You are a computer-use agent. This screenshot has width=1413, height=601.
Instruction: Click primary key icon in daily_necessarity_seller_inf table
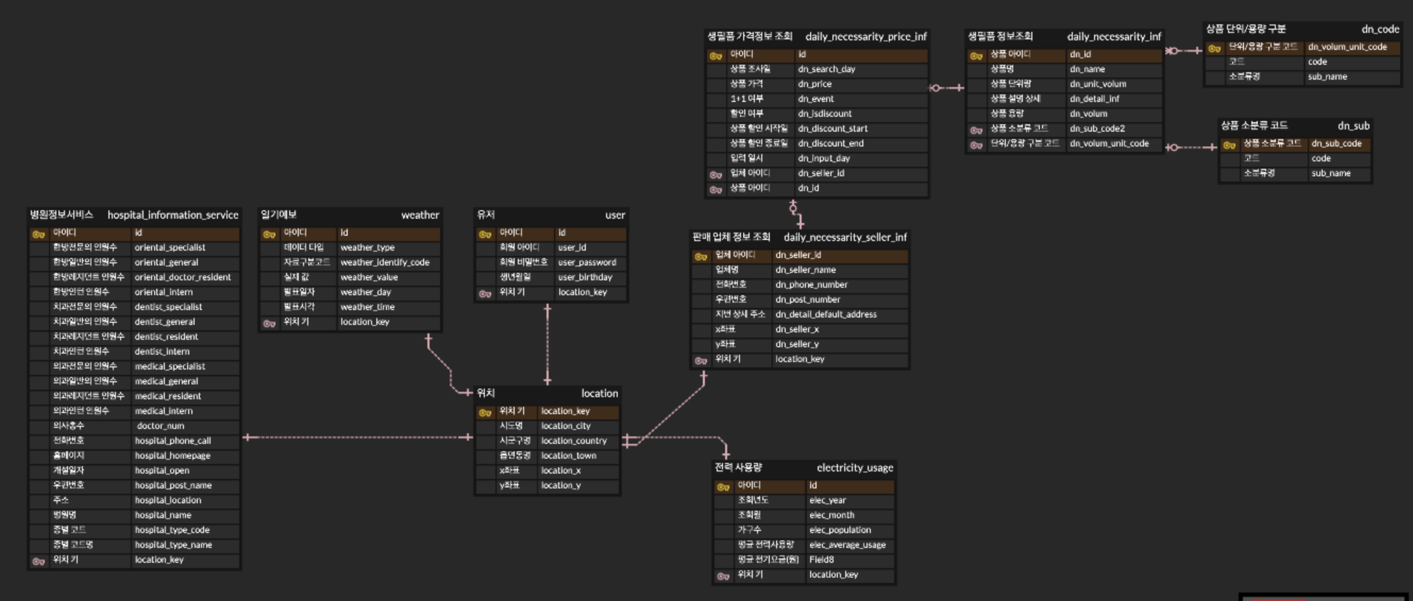coord(701,256)
